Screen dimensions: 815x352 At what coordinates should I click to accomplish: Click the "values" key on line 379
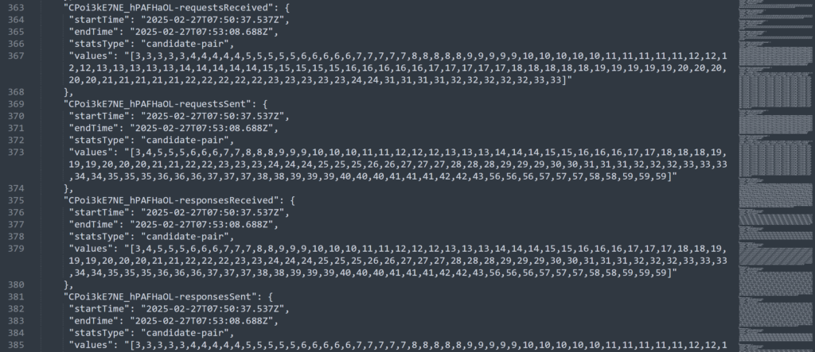pos(90,249)
